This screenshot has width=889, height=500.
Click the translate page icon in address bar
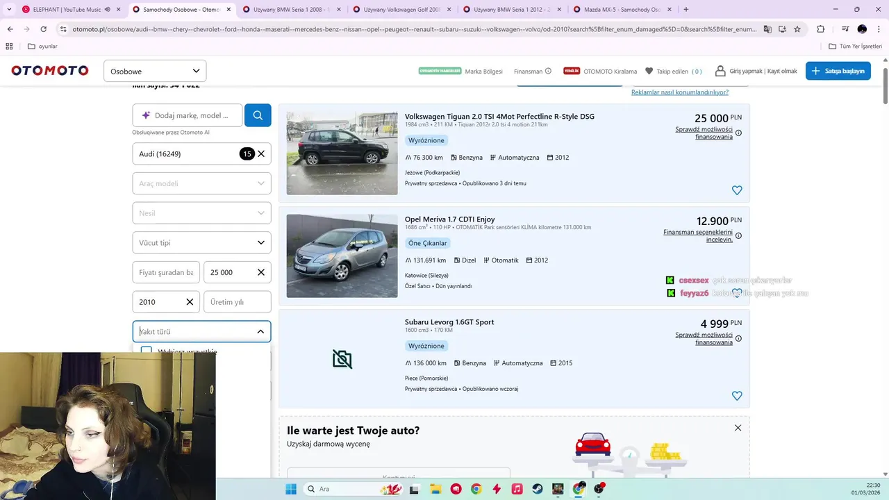pyautogui.click(x=767, y=29)
